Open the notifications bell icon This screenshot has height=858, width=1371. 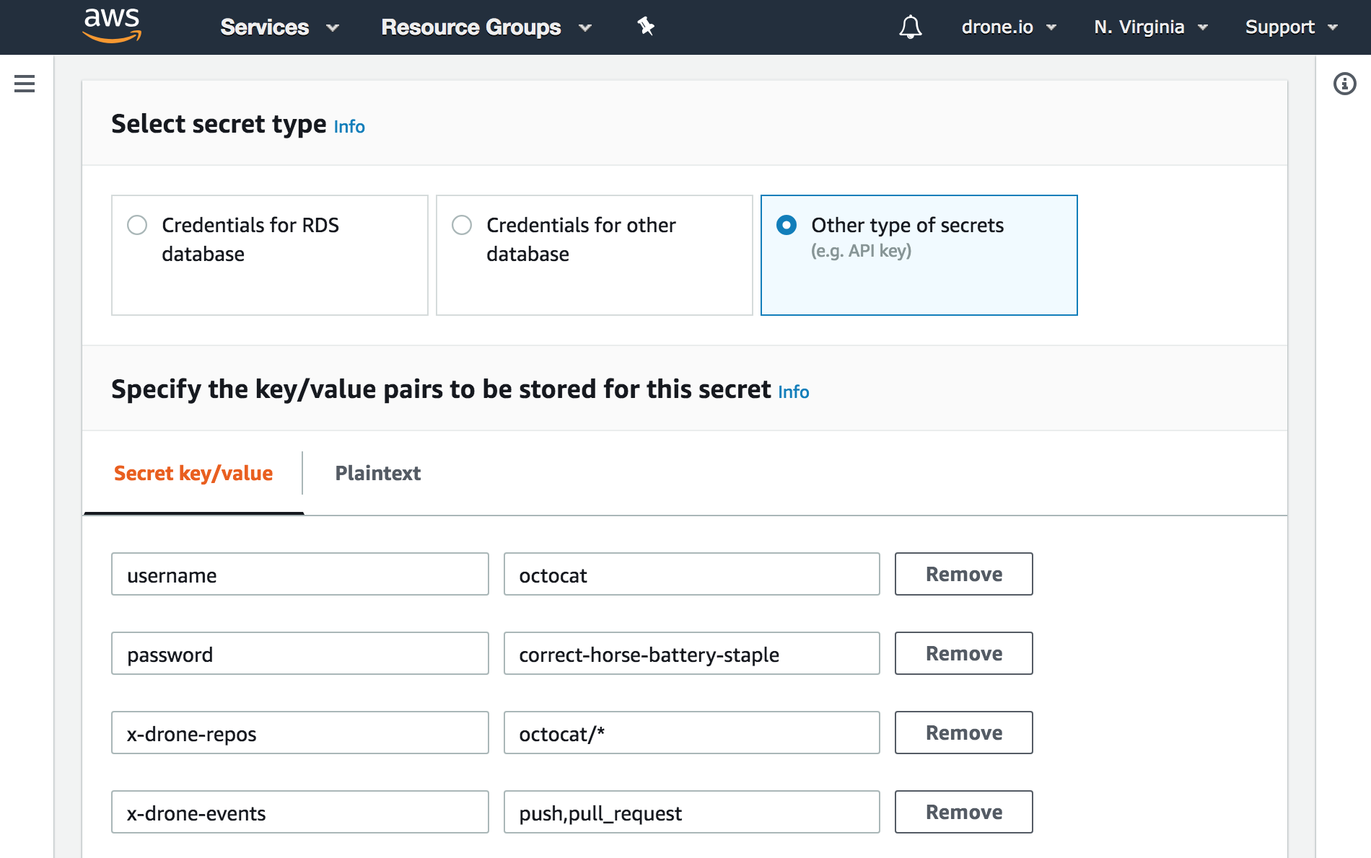pos(910,27)
